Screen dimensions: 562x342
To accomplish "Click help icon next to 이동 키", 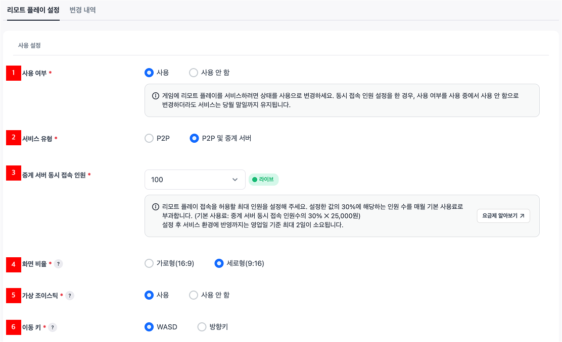I will pos(53,327).
